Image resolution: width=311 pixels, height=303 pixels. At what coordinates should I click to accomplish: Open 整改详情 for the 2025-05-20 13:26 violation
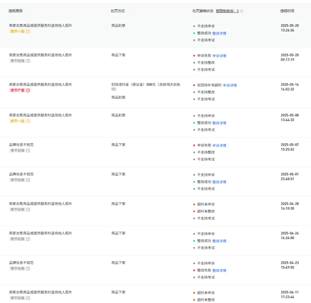pyautogui.click(x=219, y=33)
